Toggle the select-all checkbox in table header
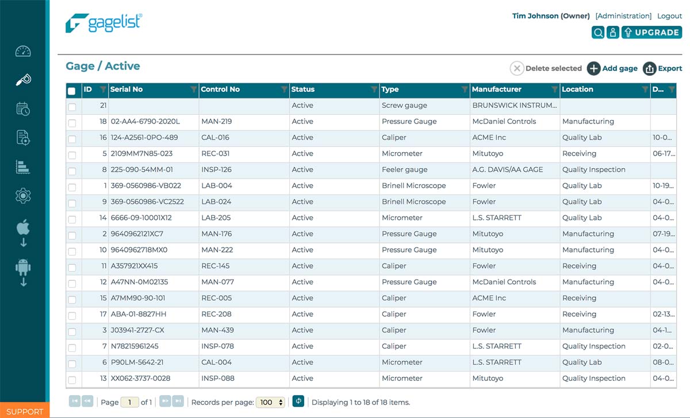 pyautogui.click(x=71, y=91)
